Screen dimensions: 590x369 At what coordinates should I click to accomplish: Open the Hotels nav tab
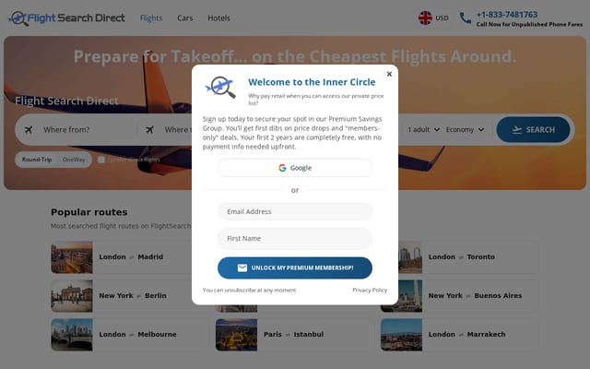(x=218, y=18)
